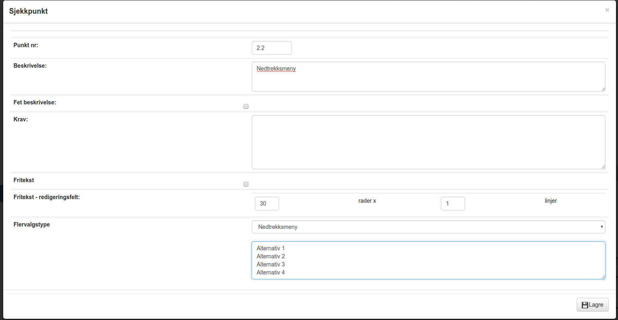Place the cursor on the Alternativ 4 line

pos(271,272)
